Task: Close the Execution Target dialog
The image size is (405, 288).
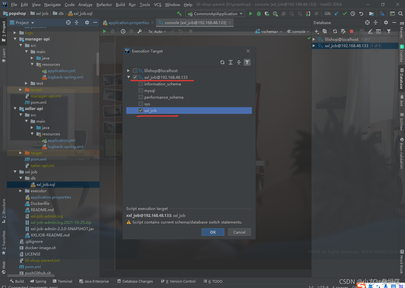Action: point(248,51)
